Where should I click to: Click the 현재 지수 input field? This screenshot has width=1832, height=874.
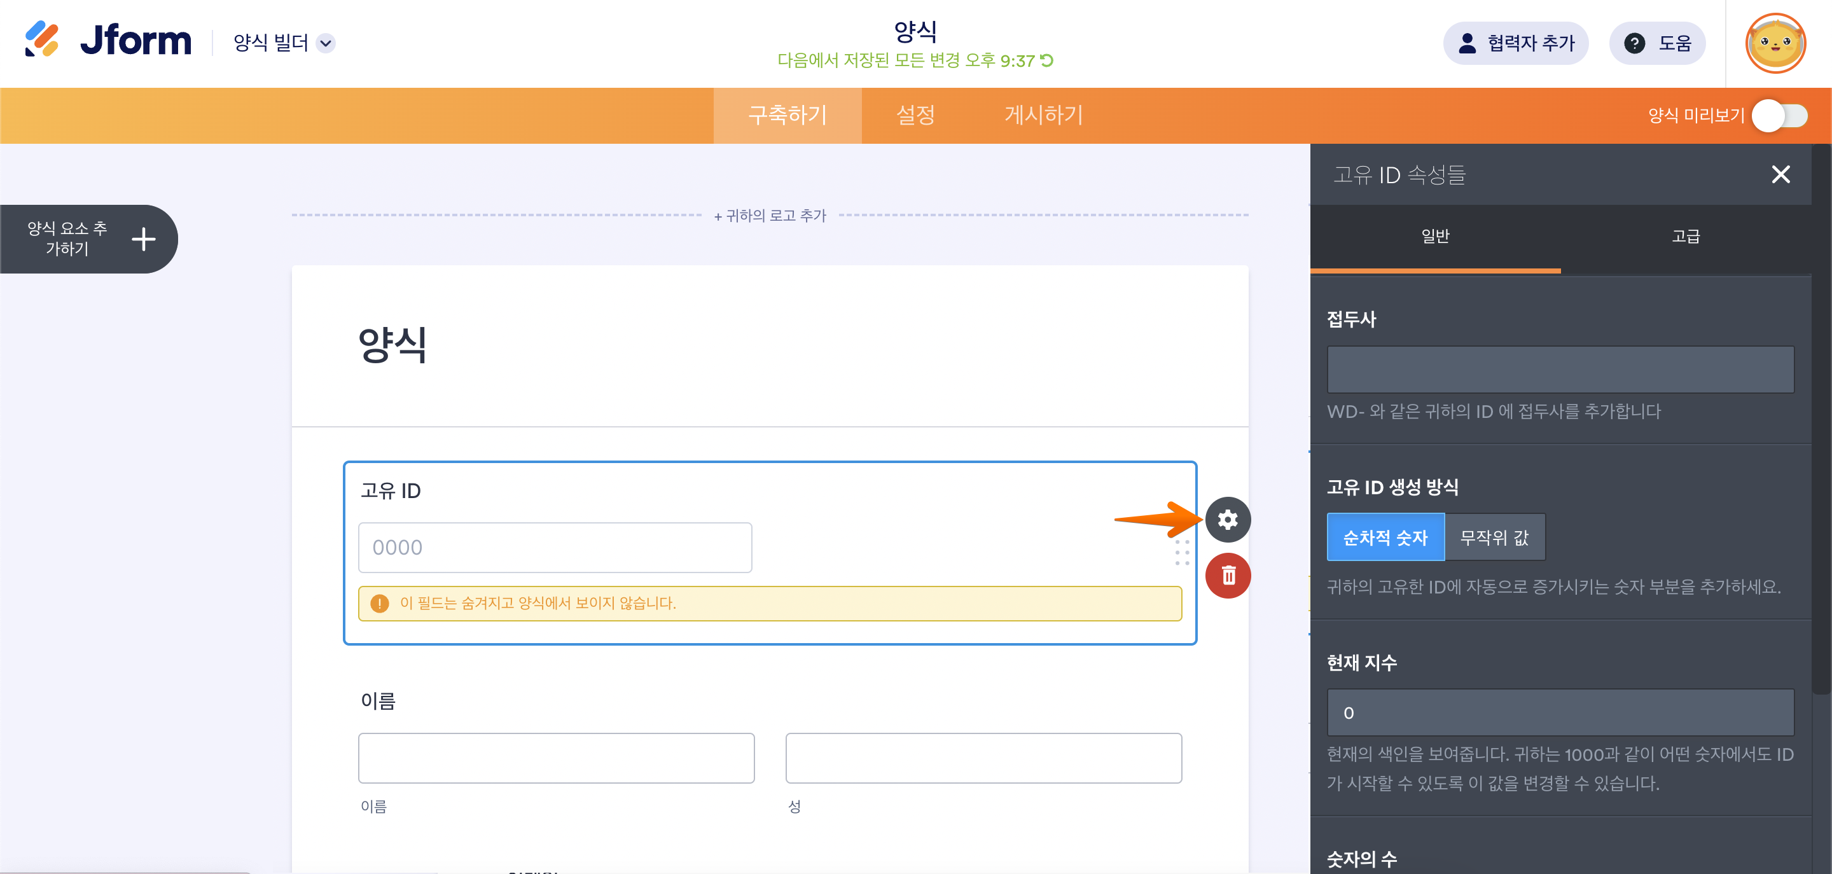tap(1560, 712)
